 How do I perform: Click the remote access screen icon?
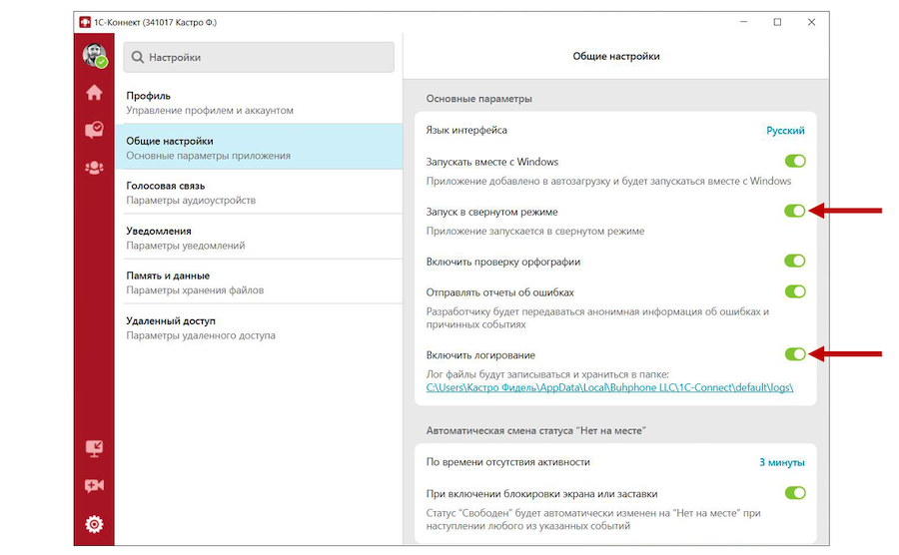point(94,449)
